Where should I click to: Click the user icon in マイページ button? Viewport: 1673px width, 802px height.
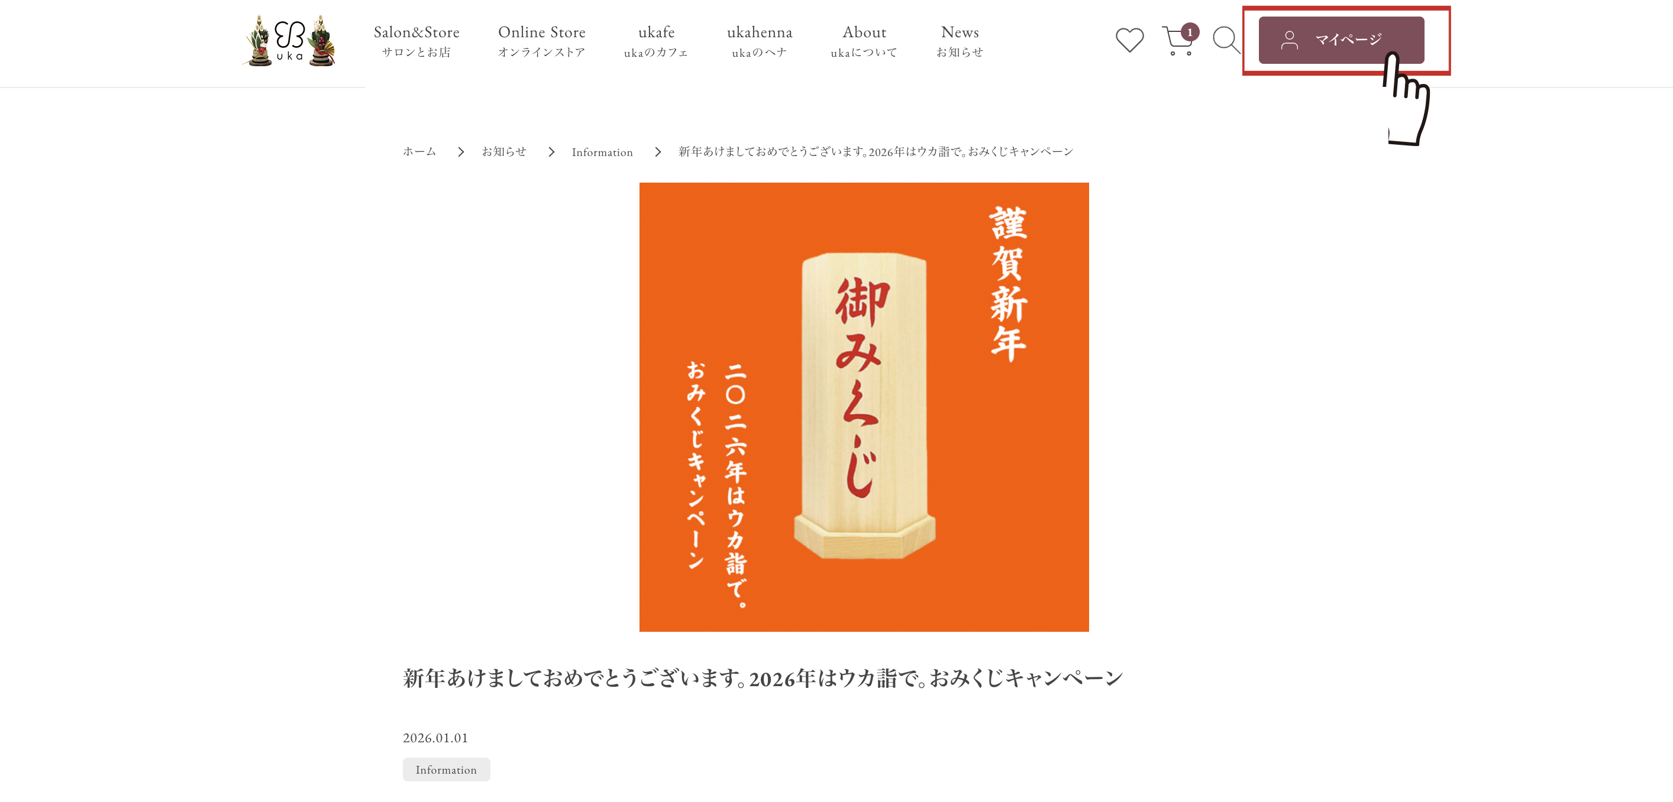tap(1289, 40)
